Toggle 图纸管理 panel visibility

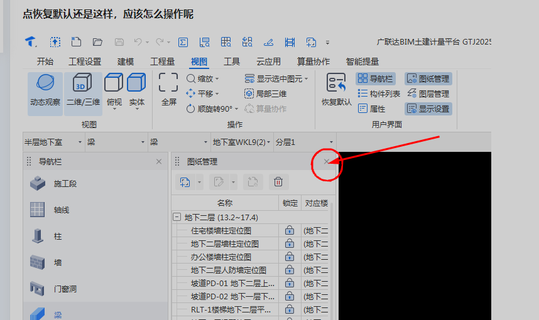[x=428, y=78]
